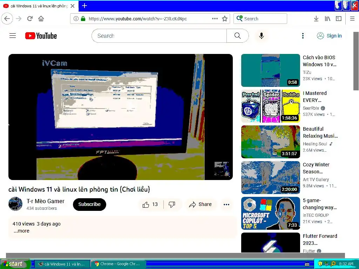Viewport: 359px width, 269px height.
Task: Open Microsoft Copilot Top 5 thumbnail
Action: [x=270, y=213]
